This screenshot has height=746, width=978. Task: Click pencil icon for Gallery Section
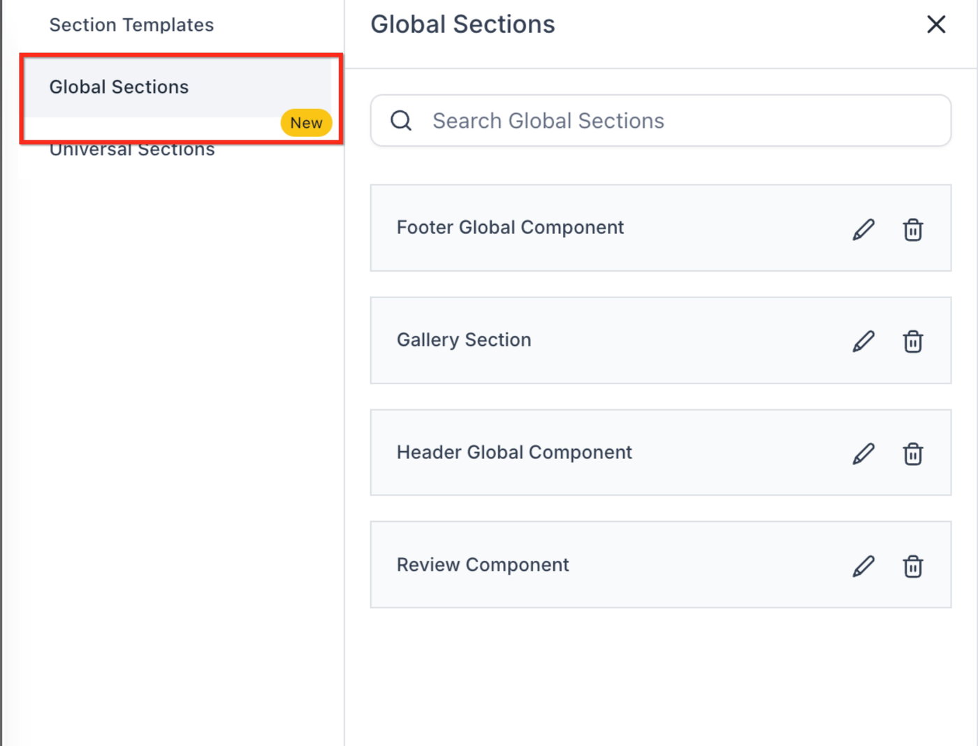(863, 341)
